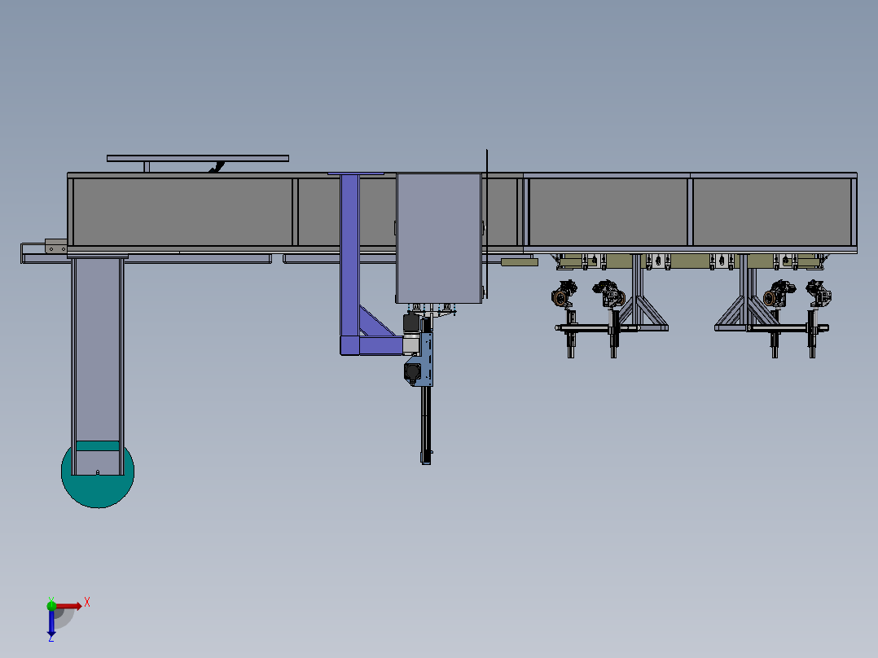878x658 pixels.
Task: Select the long vertical rail below the motor
Action: click(x=426, y=424)
